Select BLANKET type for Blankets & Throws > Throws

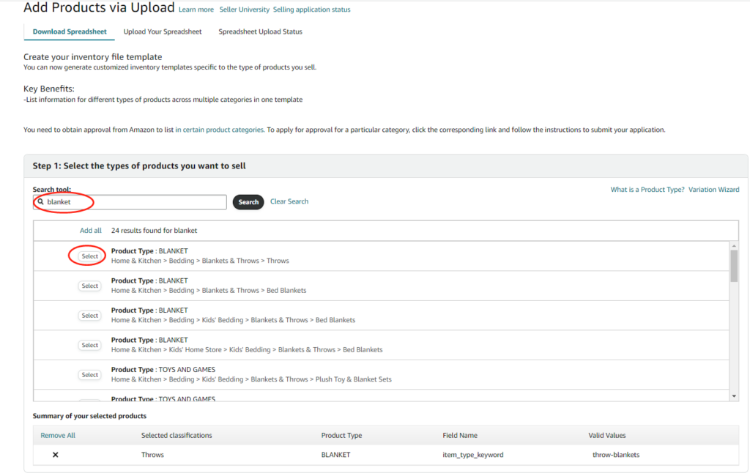click(90, 256)
